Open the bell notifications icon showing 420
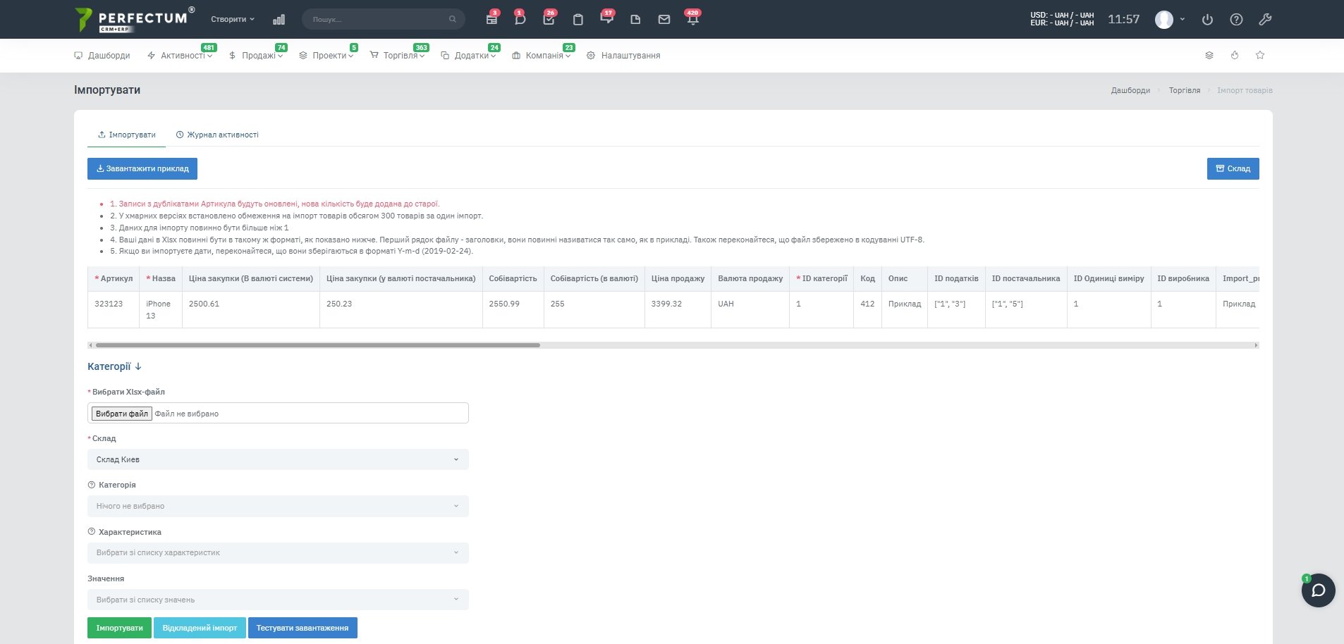Viewport: 1344px width, 644px height. pos(692,20)
